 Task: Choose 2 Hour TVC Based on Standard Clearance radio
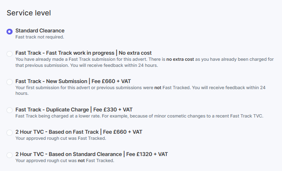coord(10,155)
